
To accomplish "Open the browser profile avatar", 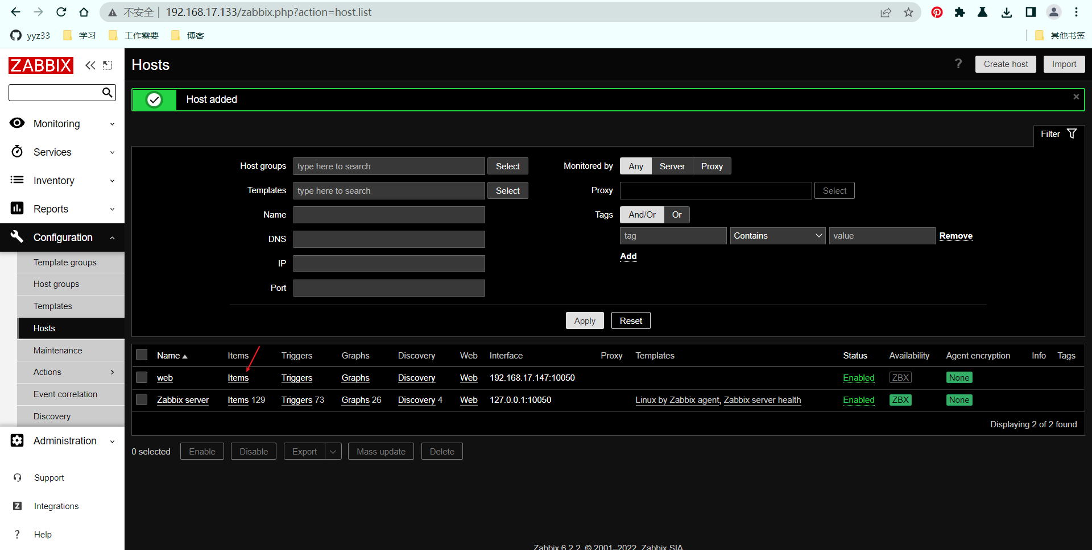I will pyautogui.click(x=1054, y=12).
